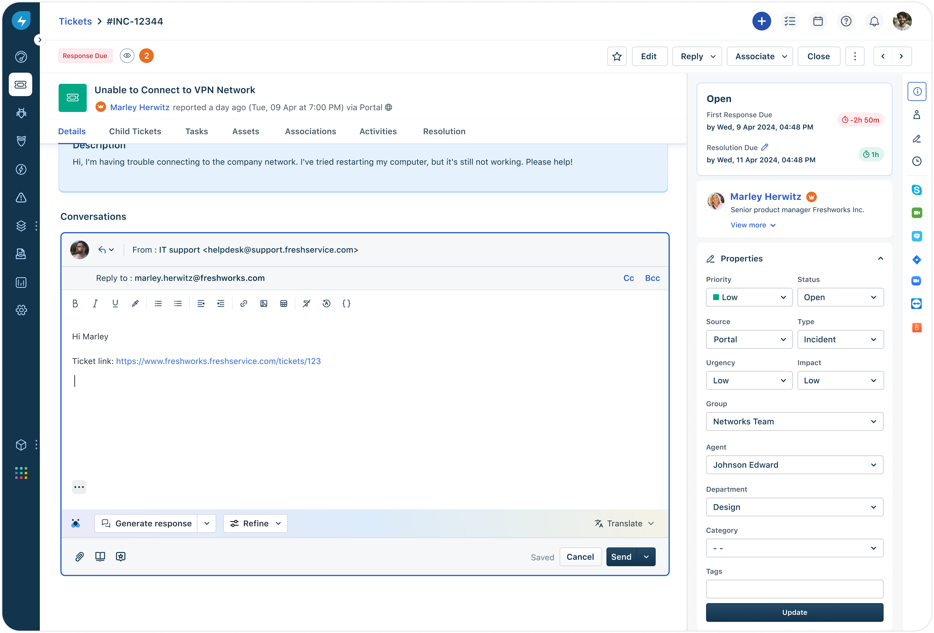Open the ticket link in the reply
Image resolution: width=934 pixels, height=633 pixels.
pyautogui.click(x=218, y=361)
